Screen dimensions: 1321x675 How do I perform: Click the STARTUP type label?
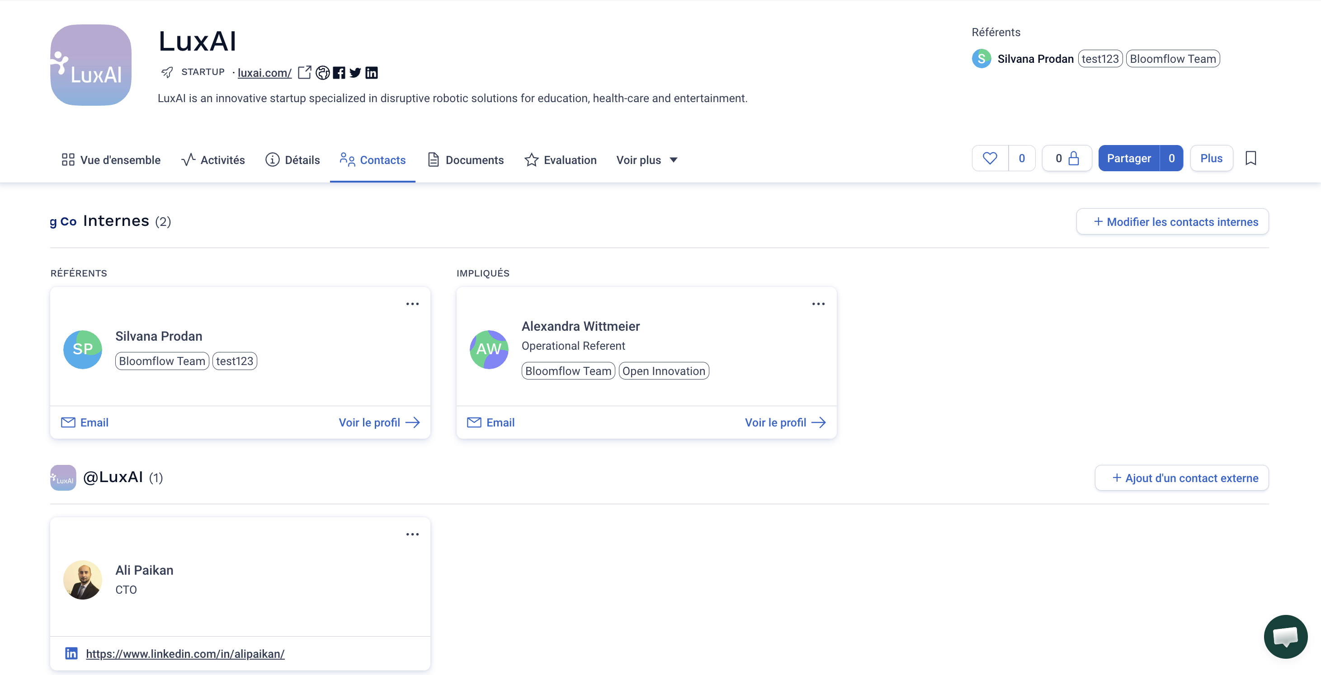pos(203,72)
